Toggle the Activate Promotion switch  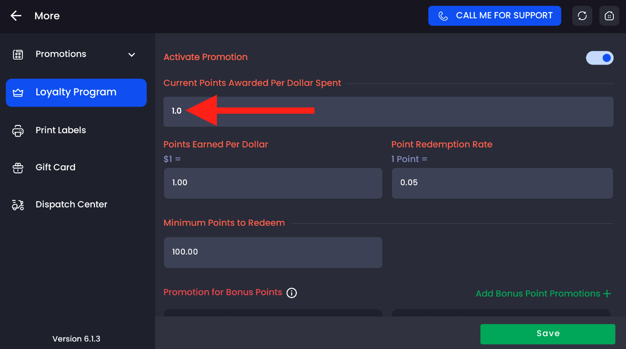(600, 58)
